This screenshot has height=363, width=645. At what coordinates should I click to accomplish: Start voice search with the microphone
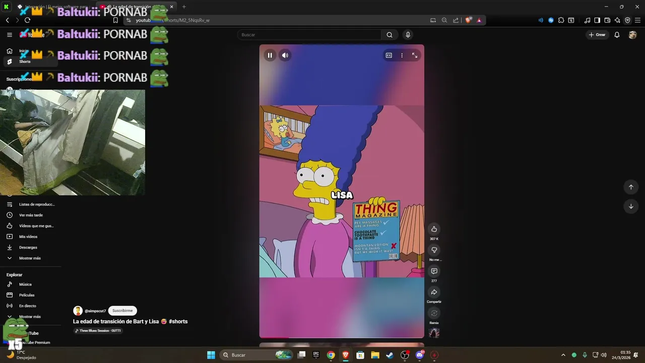408,35
